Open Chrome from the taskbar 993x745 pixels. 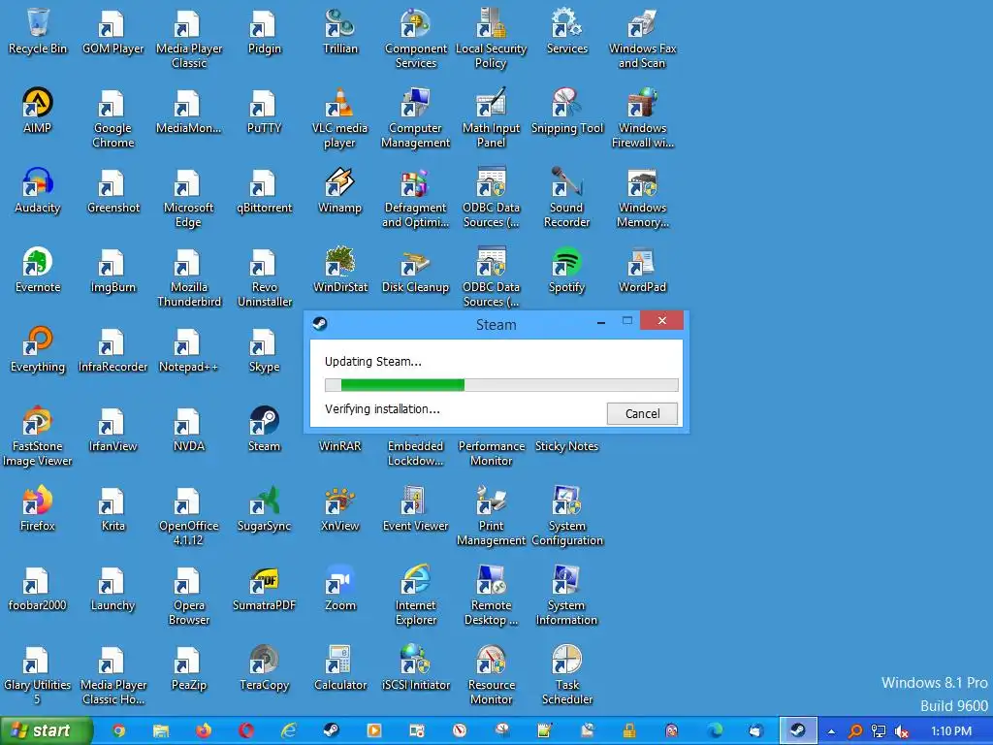[117, 731]
